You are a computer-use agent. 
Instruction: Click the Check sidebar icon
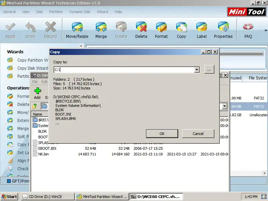pos(10,169)
